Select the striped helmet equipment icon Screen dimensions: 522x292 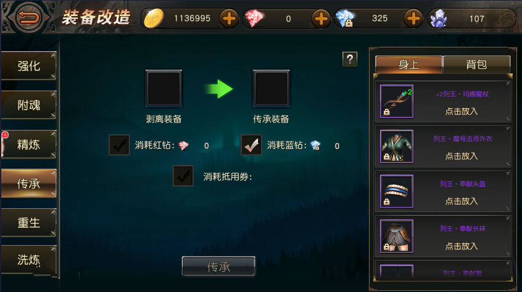[x=397, y=191]
